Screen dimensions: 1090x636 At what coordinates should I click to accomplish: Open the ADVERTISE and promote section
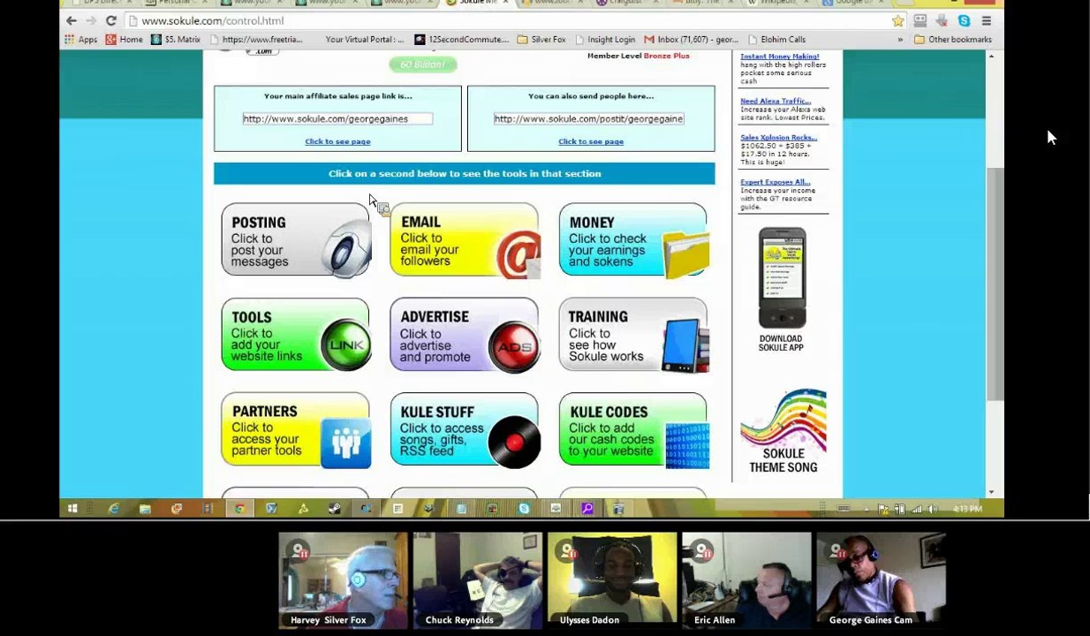(x=465, y=335)
